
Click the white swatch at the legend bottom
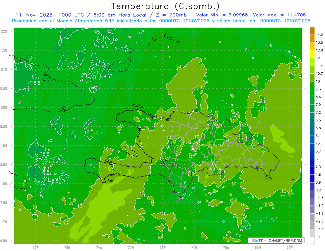coord(312,241)
